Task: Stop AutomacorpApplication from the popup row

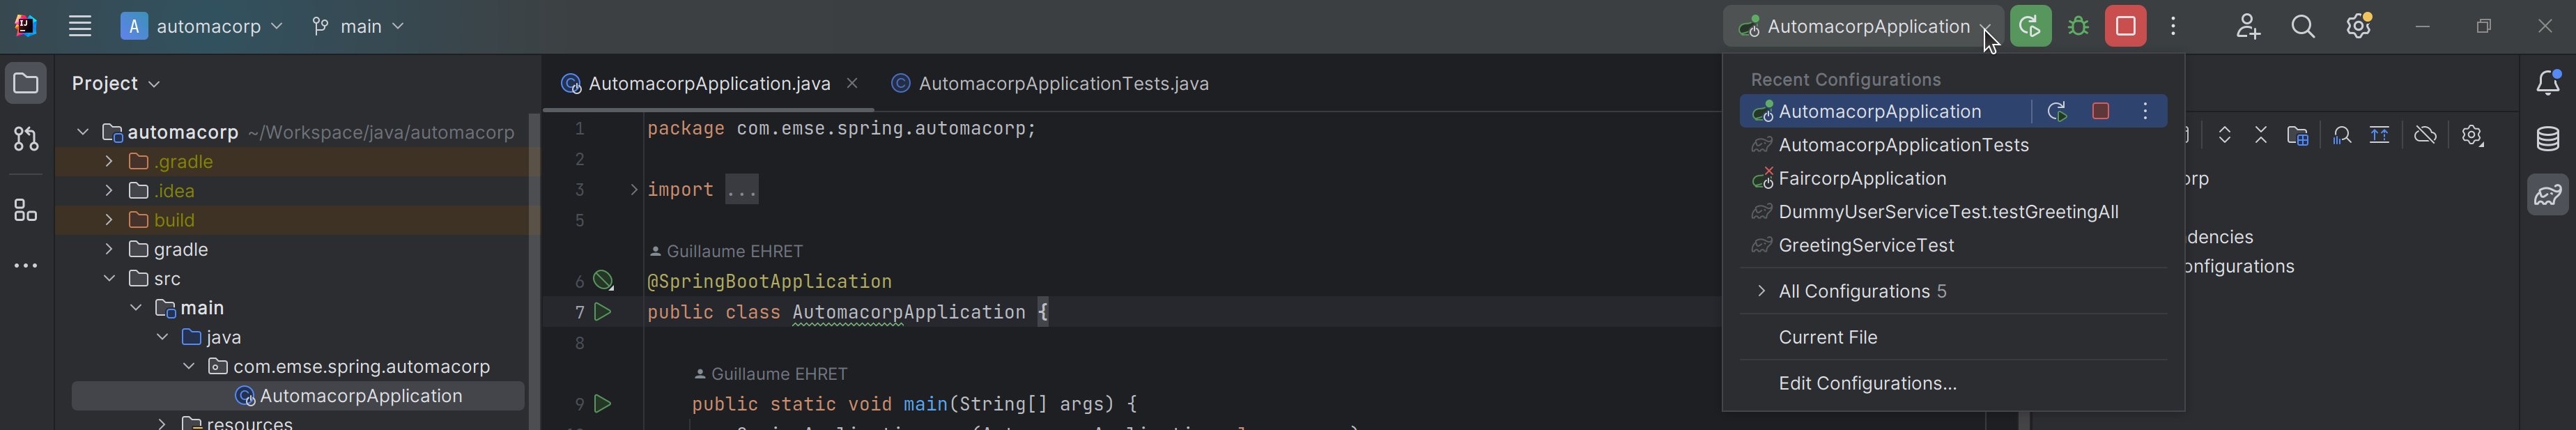Action: pos(2100,112)
